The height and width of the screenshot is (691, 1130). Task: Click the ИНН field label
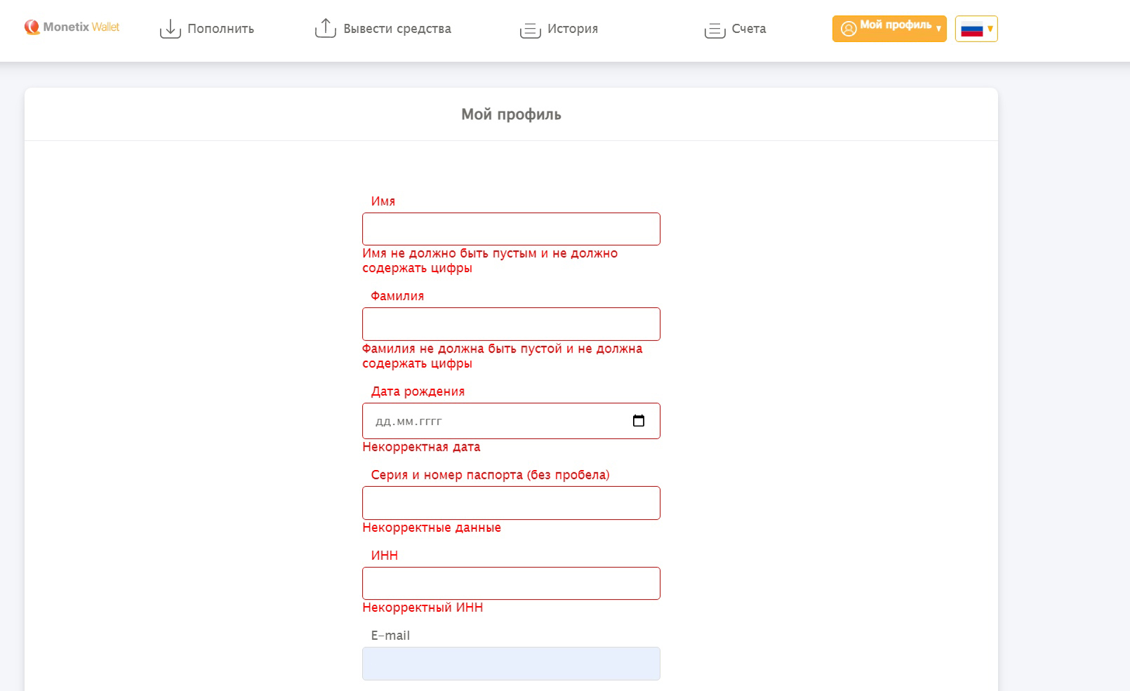pyautogui.click(x=385, y=556)
